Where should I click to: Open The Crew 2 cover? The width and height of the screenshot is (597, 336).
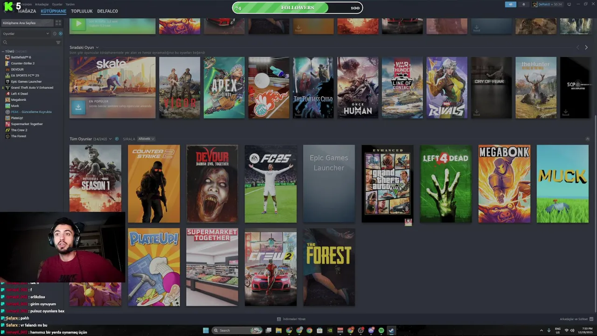click(x=271, y=267)
